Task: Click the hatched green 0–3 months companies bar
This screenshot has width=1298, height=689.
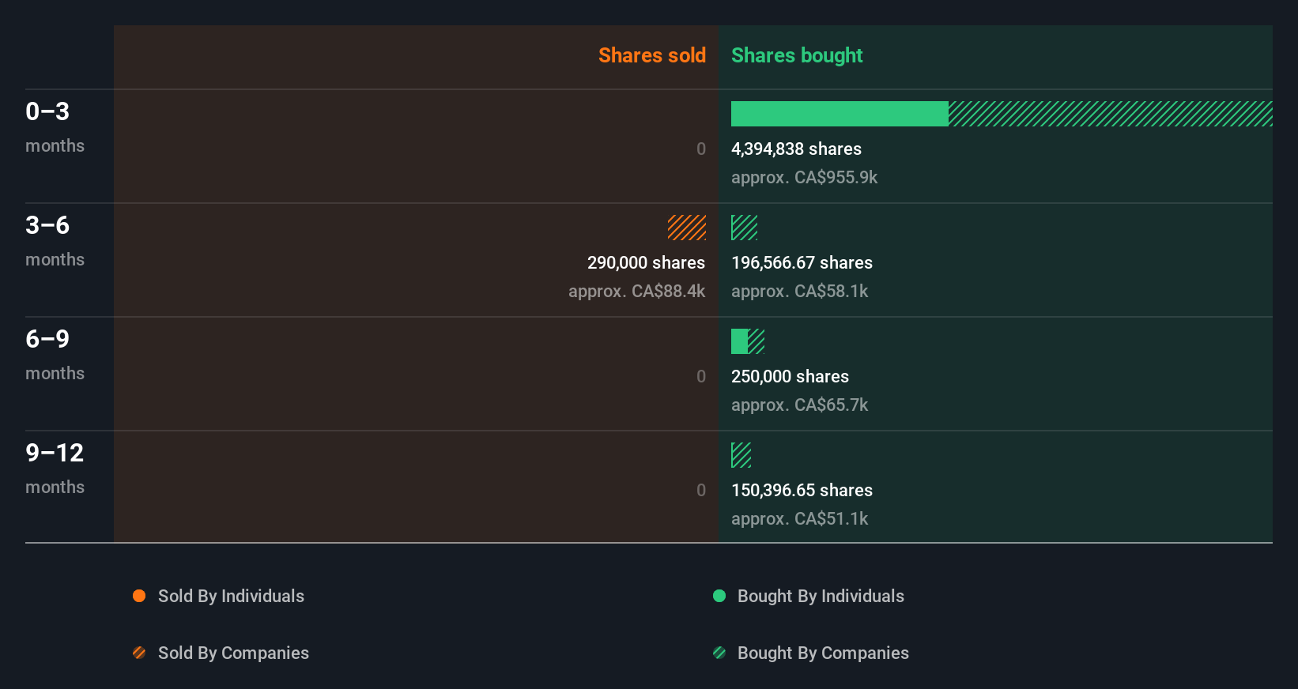Action: 1111,114
